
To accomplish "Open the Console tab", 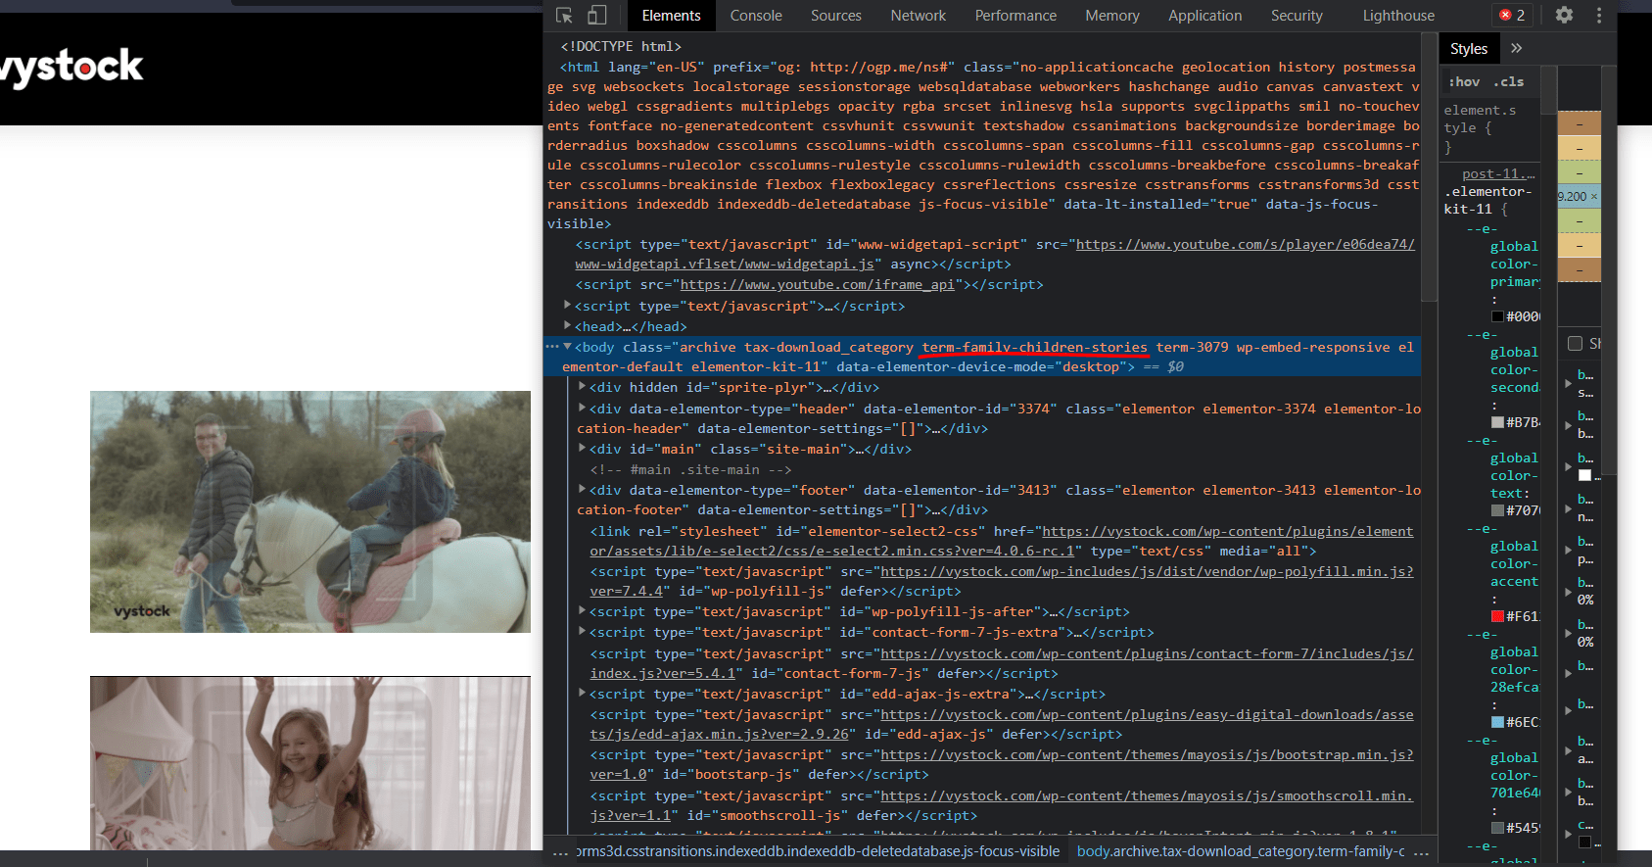I will [756, 16].
